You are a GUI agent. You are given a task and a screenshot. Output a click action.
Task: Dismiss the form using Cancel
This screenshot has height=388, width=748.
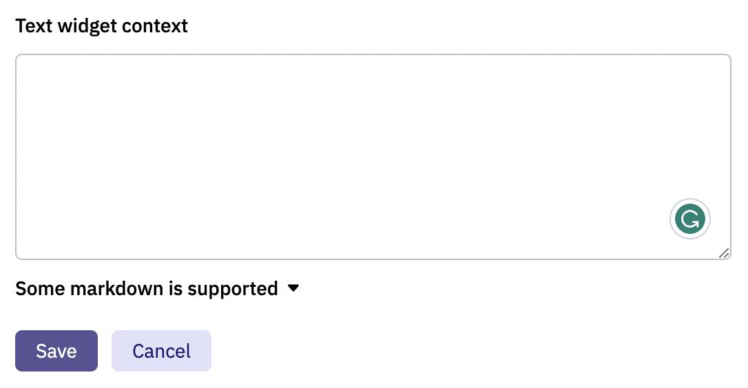coord(161,351)
